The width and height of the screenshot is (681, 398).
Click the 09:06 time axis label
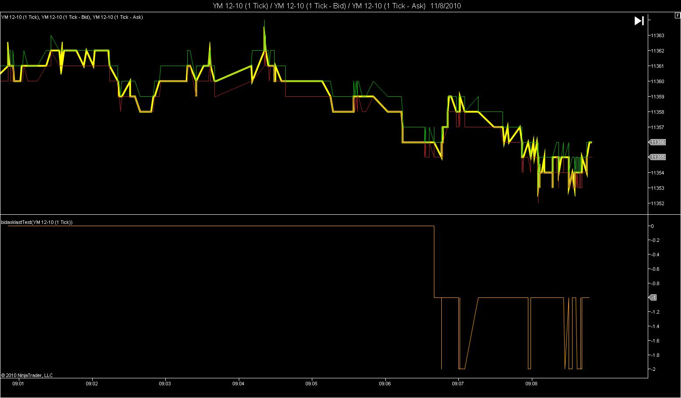385,384
